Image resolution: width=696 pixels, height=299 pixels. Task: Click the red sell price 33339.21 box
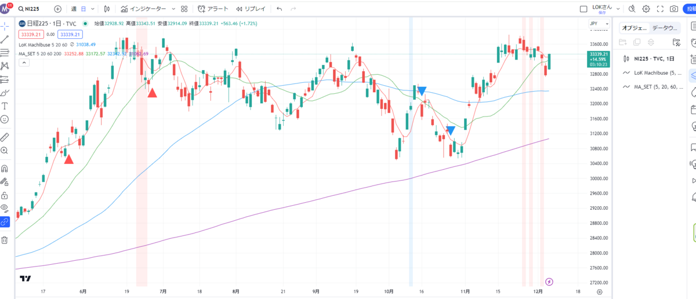pyautogui.click(x=30, y=35)
